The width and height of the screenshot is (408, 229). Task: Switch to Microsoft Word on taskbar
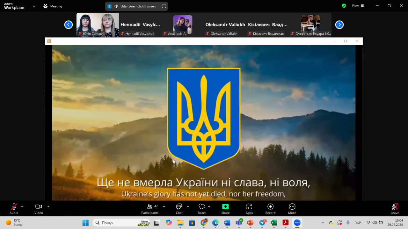click(227, 223)
